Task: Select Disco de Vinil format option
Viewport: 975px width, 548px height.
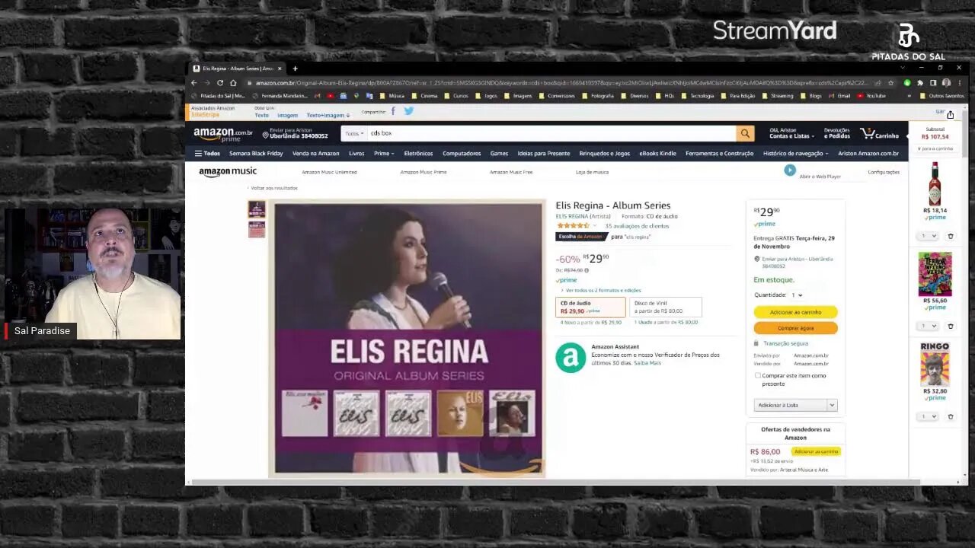Action: pyautogui.click(x=666, y=307)
